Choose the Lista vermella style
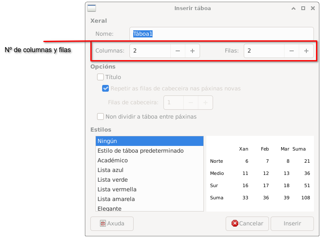This screenshot has height=238, width=324. pos(149,189)
